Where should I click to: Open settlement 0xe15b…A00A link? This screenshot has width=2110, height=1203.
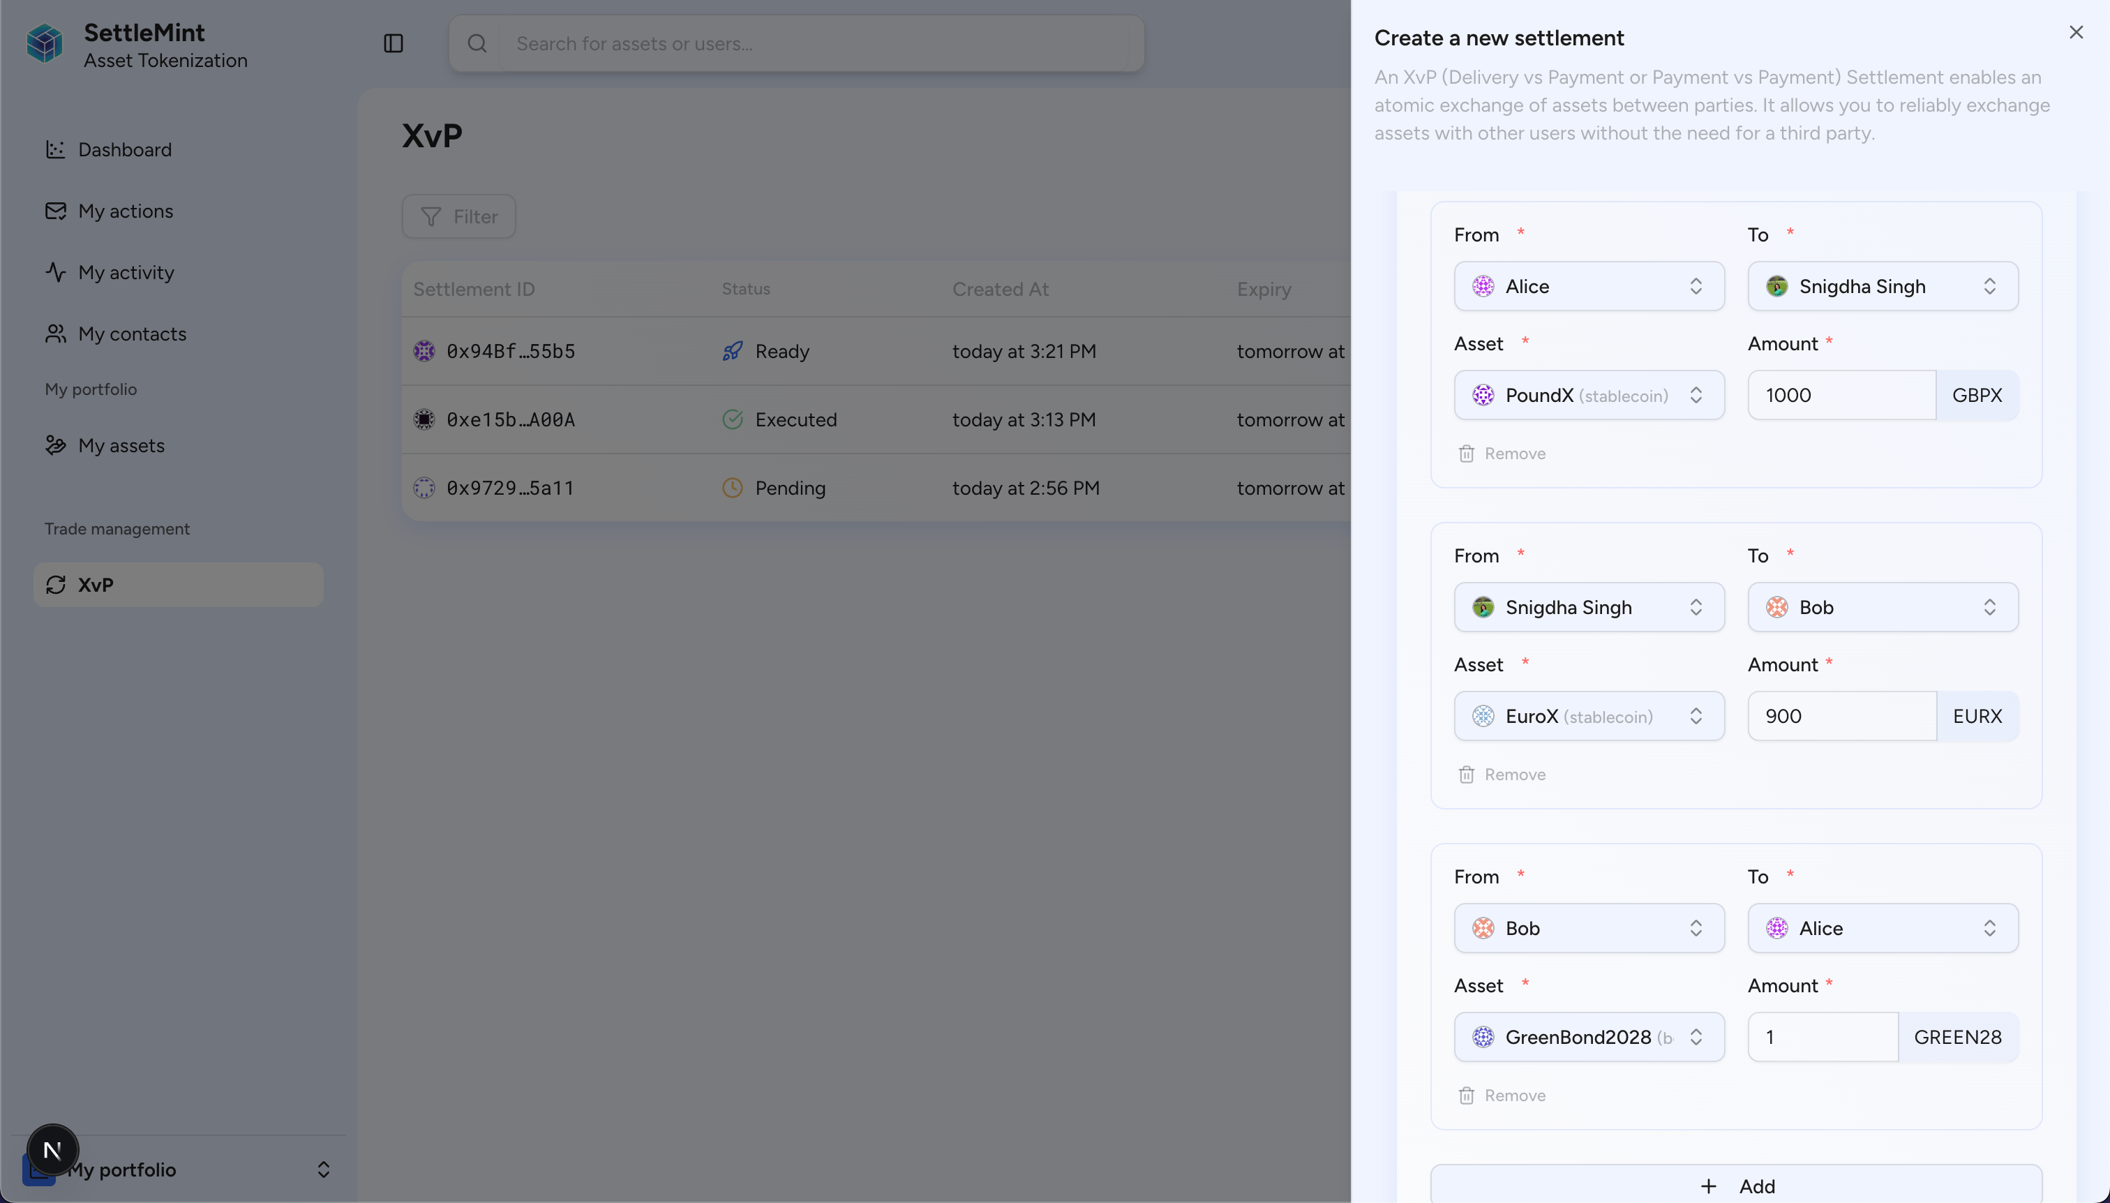pos(511,420)
